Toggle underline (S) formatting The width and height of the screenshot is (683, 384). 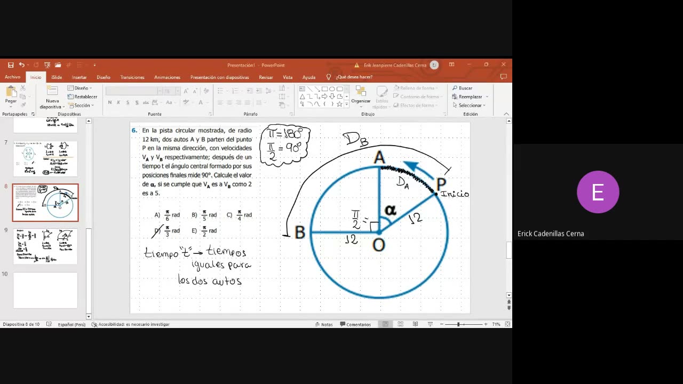pos(128,102)
